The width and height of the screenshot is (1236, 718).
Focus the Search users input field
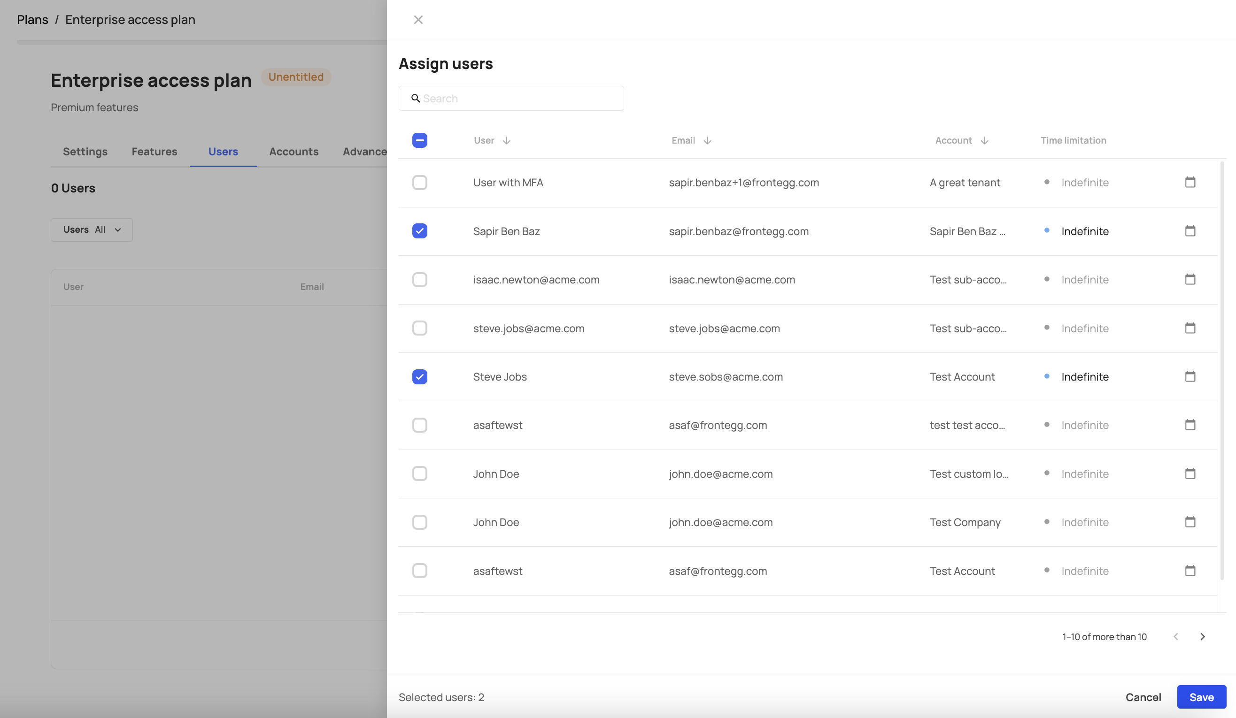(x=520, y=99)
